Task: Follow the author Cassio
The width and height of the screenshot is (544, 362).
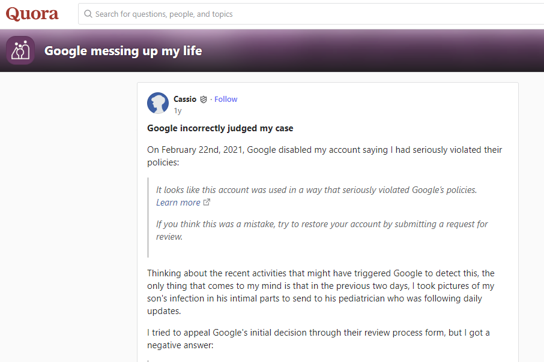Action: coord(226,99)
